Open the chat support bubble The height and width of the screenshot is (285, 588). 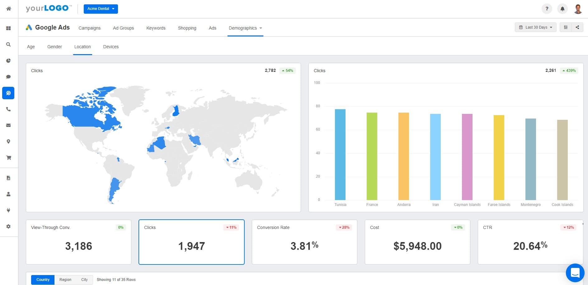pos(575,273)
